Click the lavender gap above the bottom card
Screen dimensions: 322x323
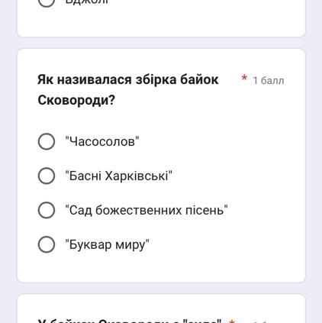click(x=161, y=289)
